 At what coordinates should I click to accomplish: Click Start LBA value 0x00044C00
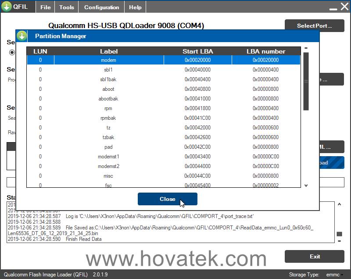click(x=197, y=176)
